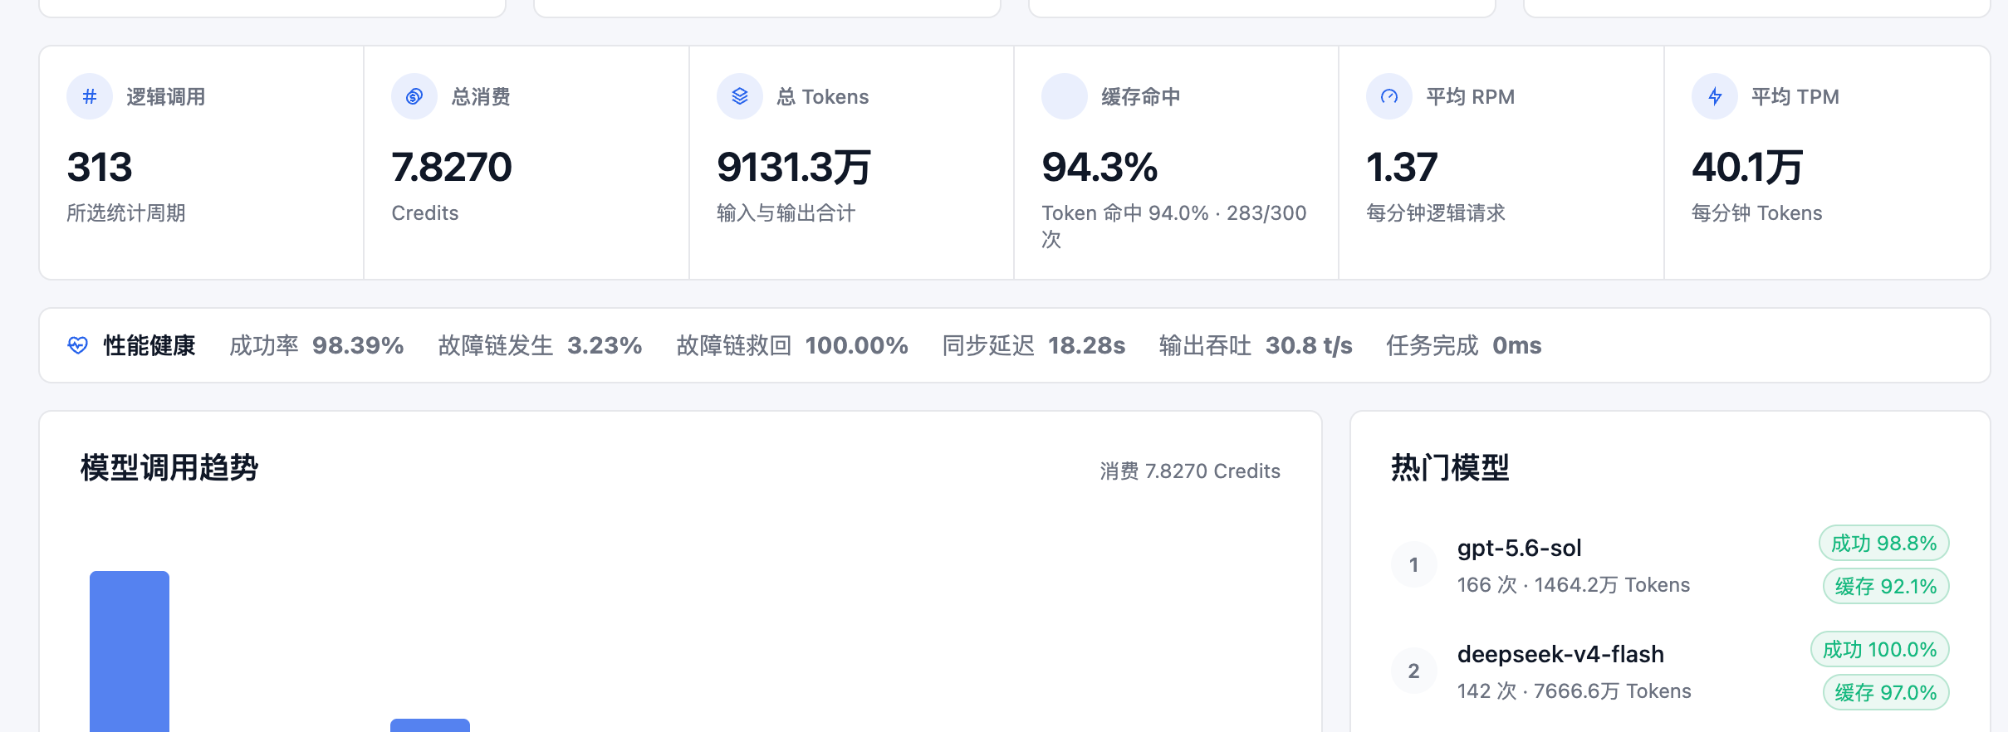
Task: Click the 每分钟 Tokens caption
Action: 1757,213
